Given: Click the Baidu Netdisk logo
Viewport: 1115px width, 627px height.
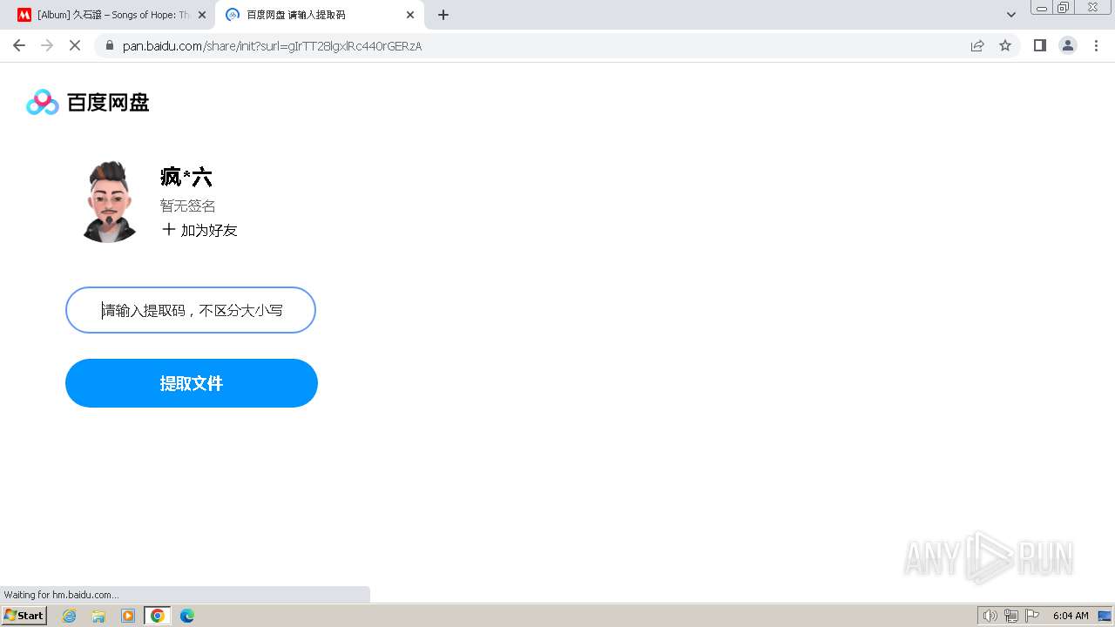Looking at the screenshot, I should coord(88,103).
